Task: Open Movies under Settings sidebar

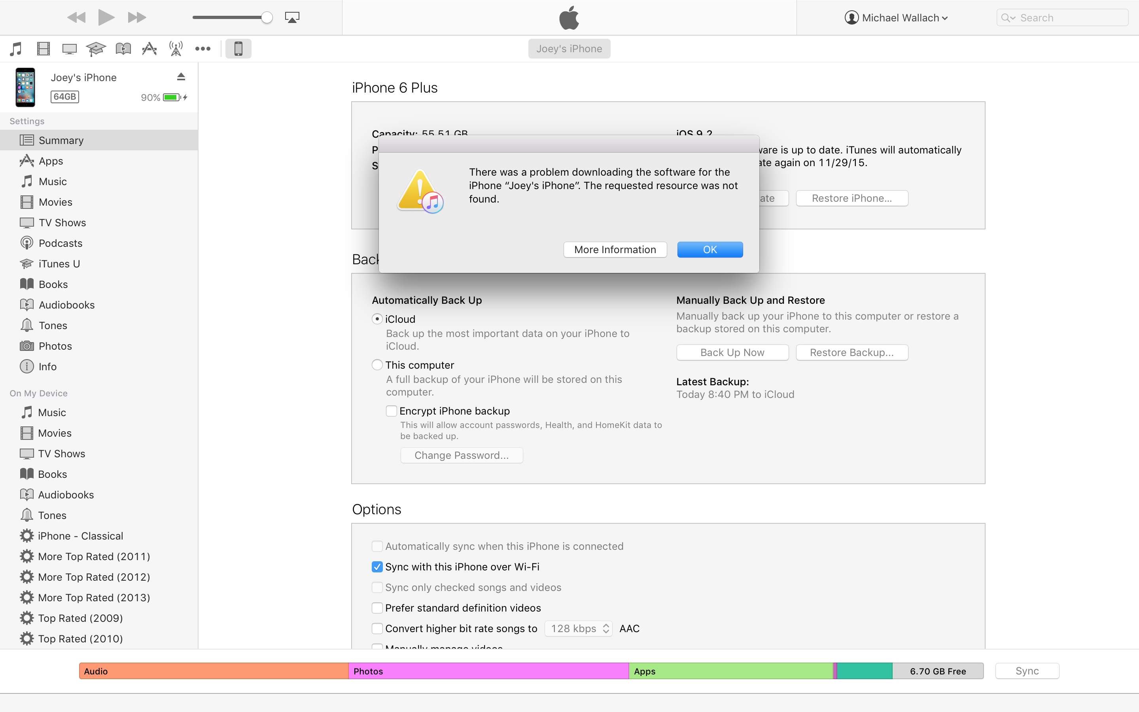Action: 99,202
